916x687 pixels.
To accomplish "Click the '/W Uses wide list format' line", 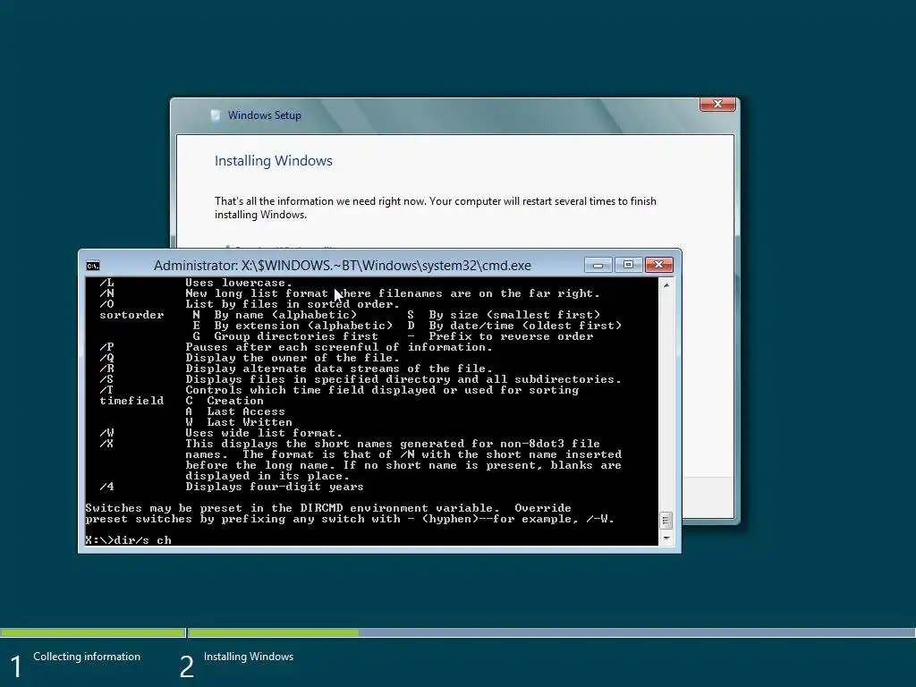I will click(221, 433).
